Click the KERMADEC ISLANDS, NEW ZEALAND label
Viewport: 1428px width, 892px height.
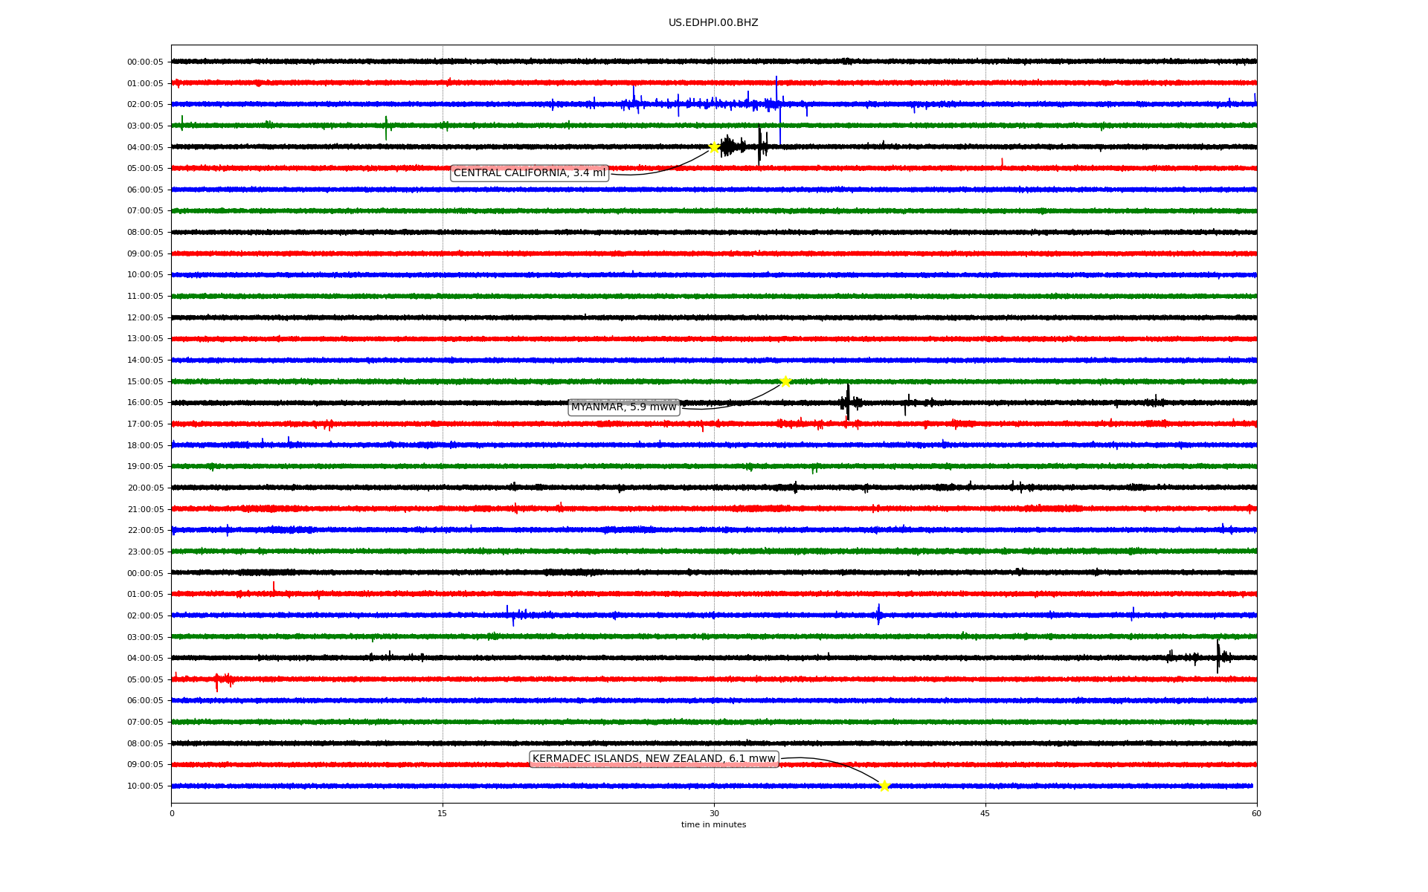pyautogui.click(x=654, y=759)
